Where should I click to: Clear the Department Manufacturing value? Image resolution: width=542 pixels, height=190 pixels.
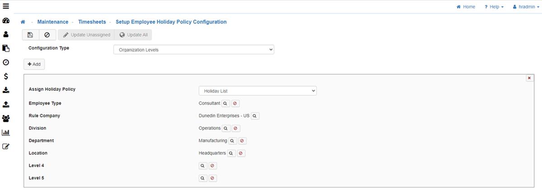click(242, 141)
